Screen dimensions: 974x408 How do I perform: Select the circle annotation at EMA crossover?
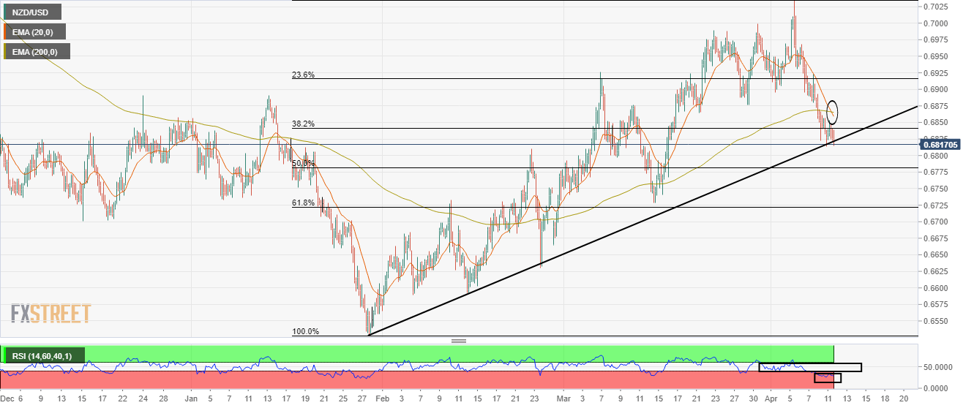(832, 112)
